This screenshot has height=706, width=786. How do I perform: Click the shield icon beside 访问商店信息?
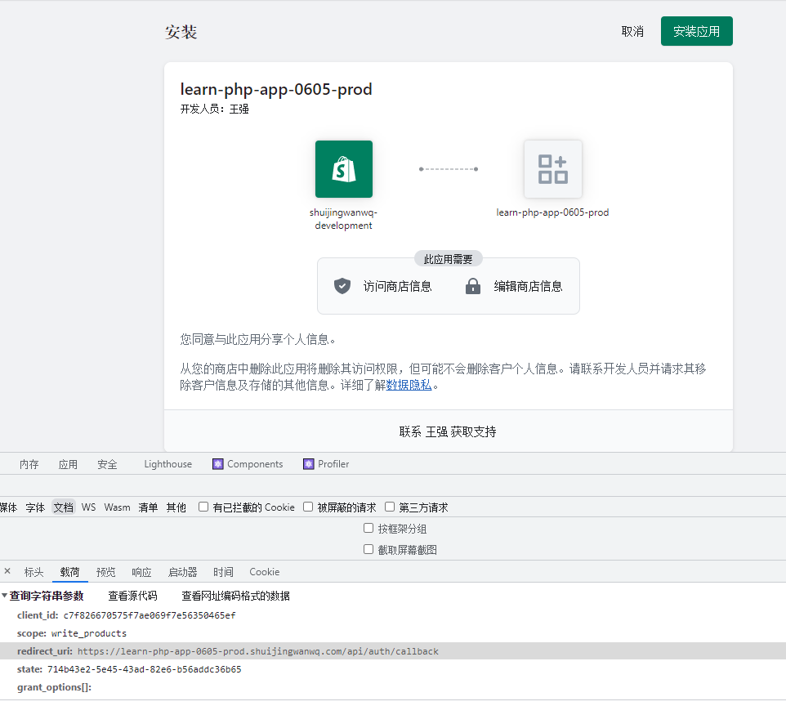coord(342,286)
